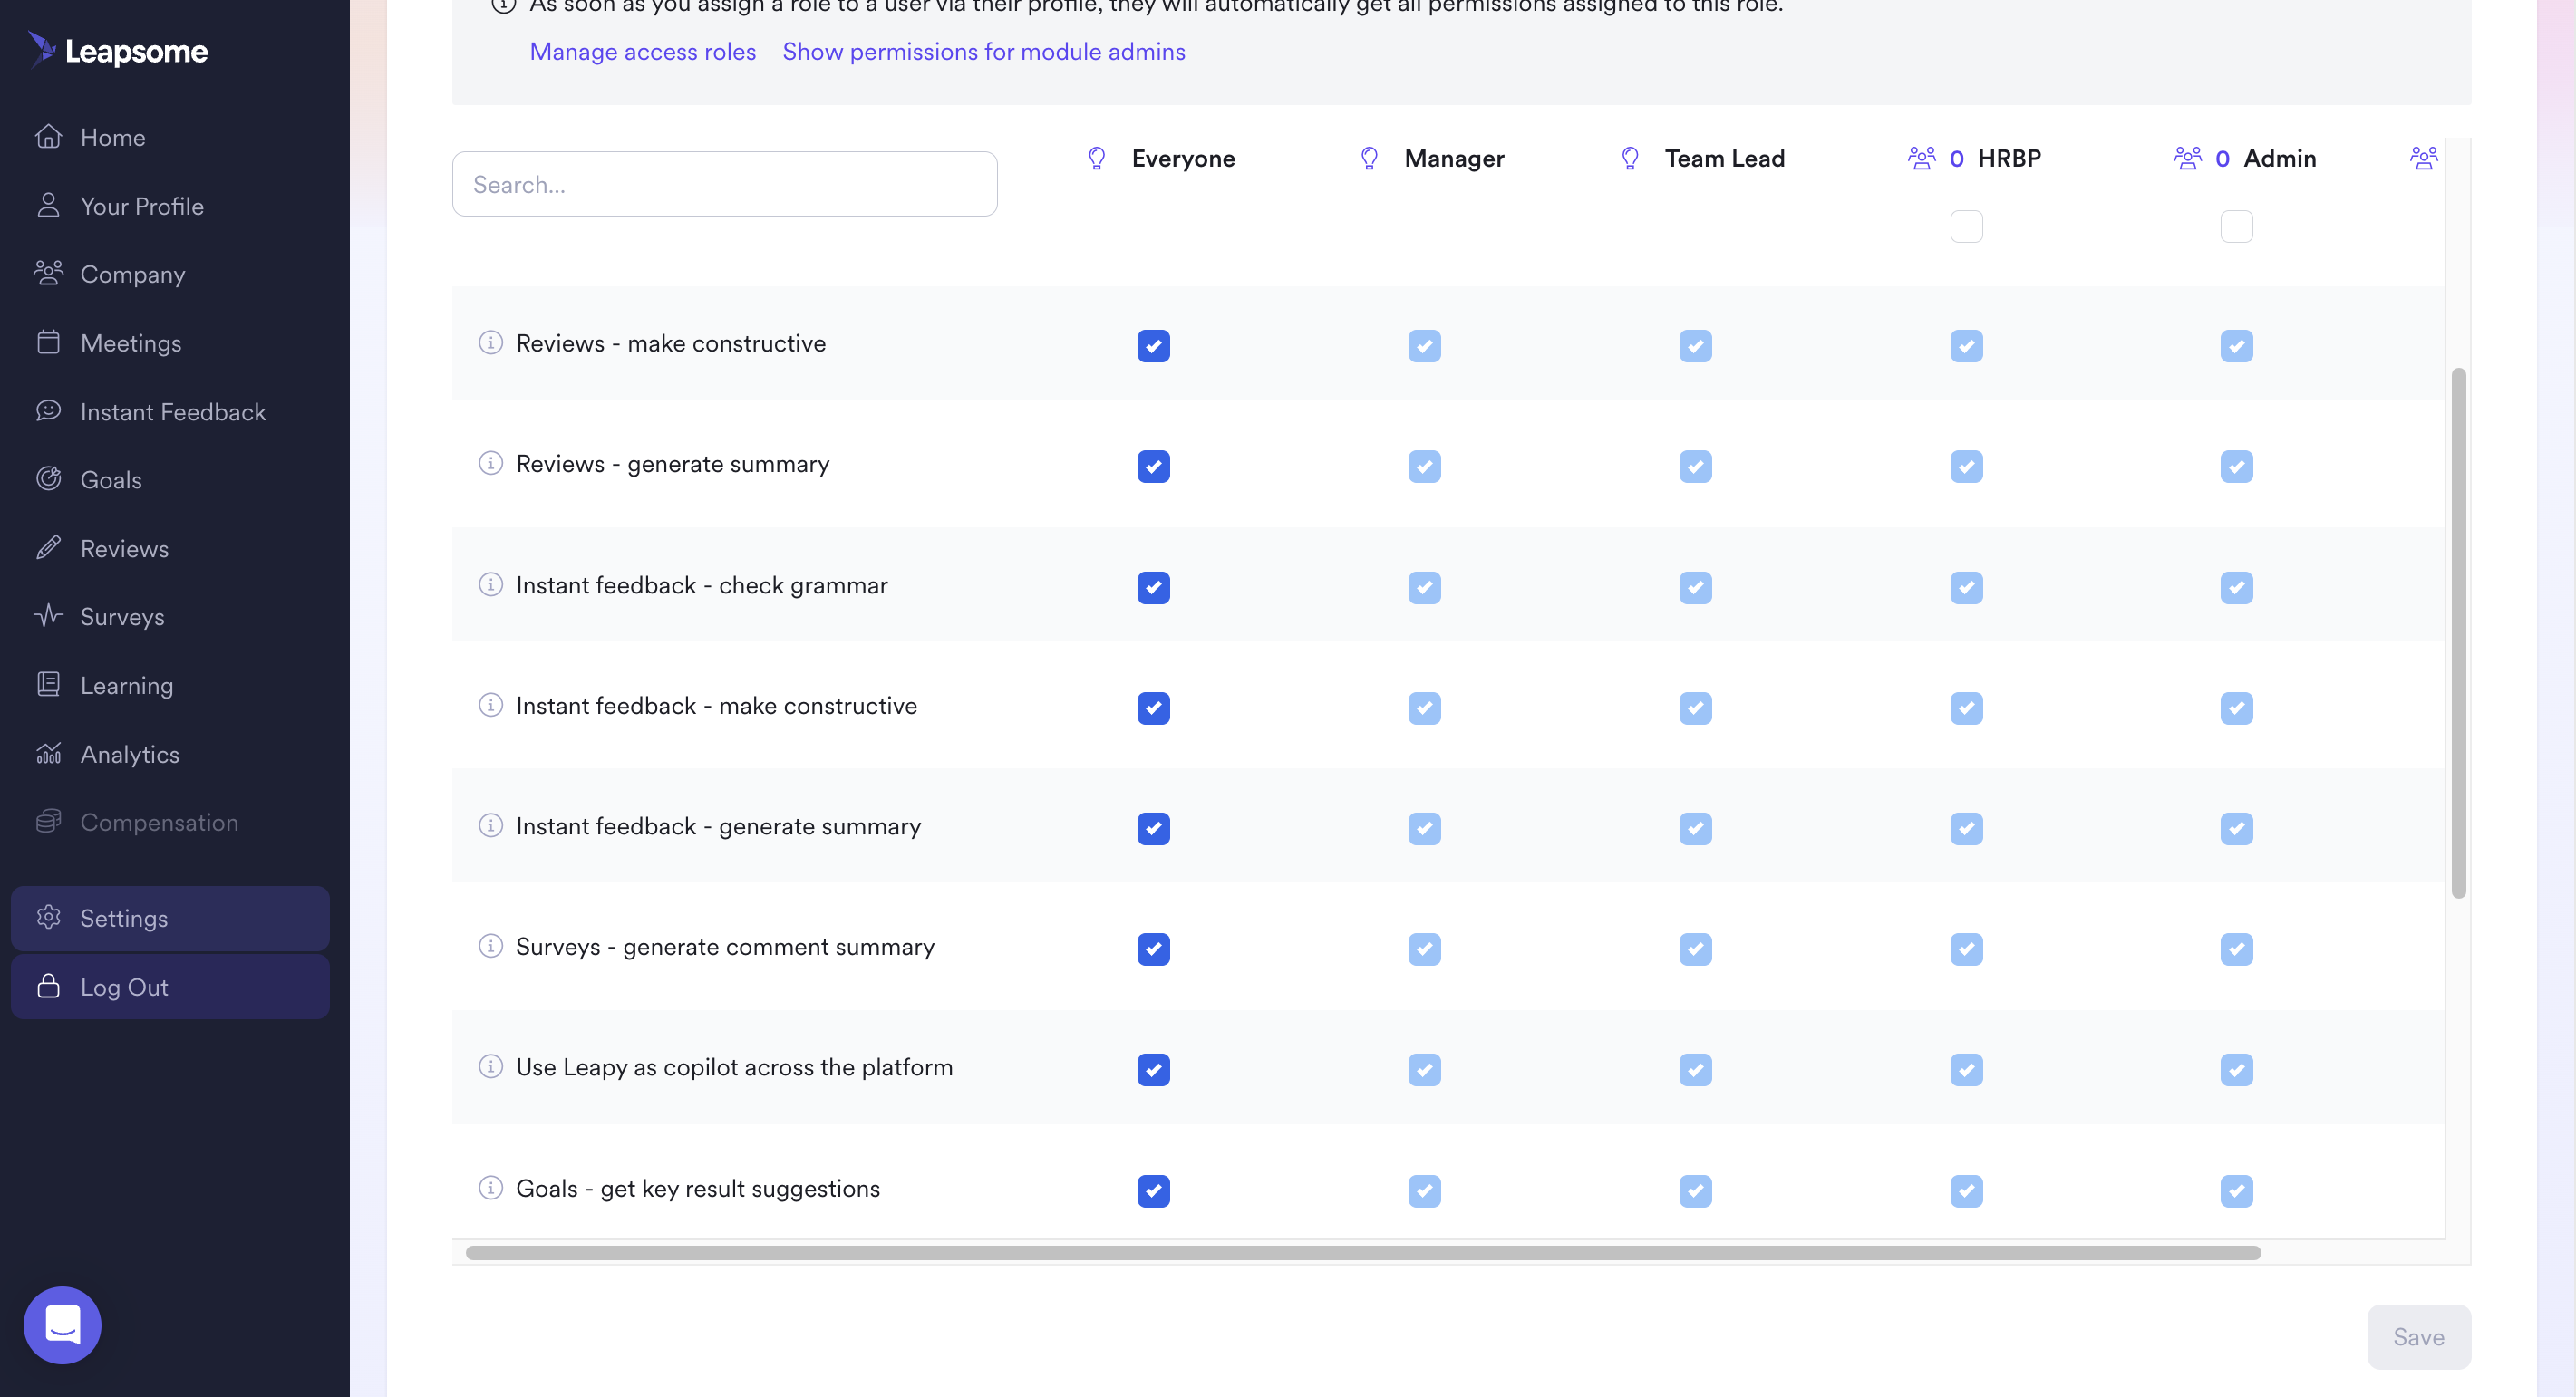
Task: Toggle Team Lead checkbox for Instant feedback - check grammar
Action: click(1695, 588)
